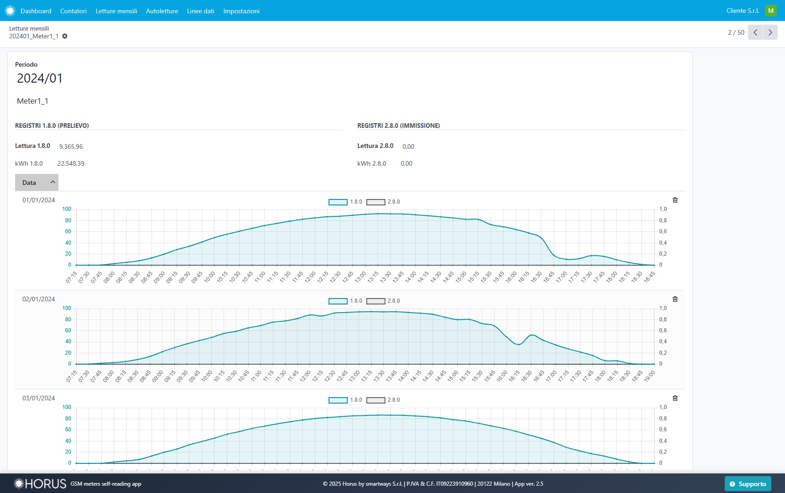Screen dimensions: 785x493
Task: Collapse the Data section chevron
Action: click(x=52, y=182)
